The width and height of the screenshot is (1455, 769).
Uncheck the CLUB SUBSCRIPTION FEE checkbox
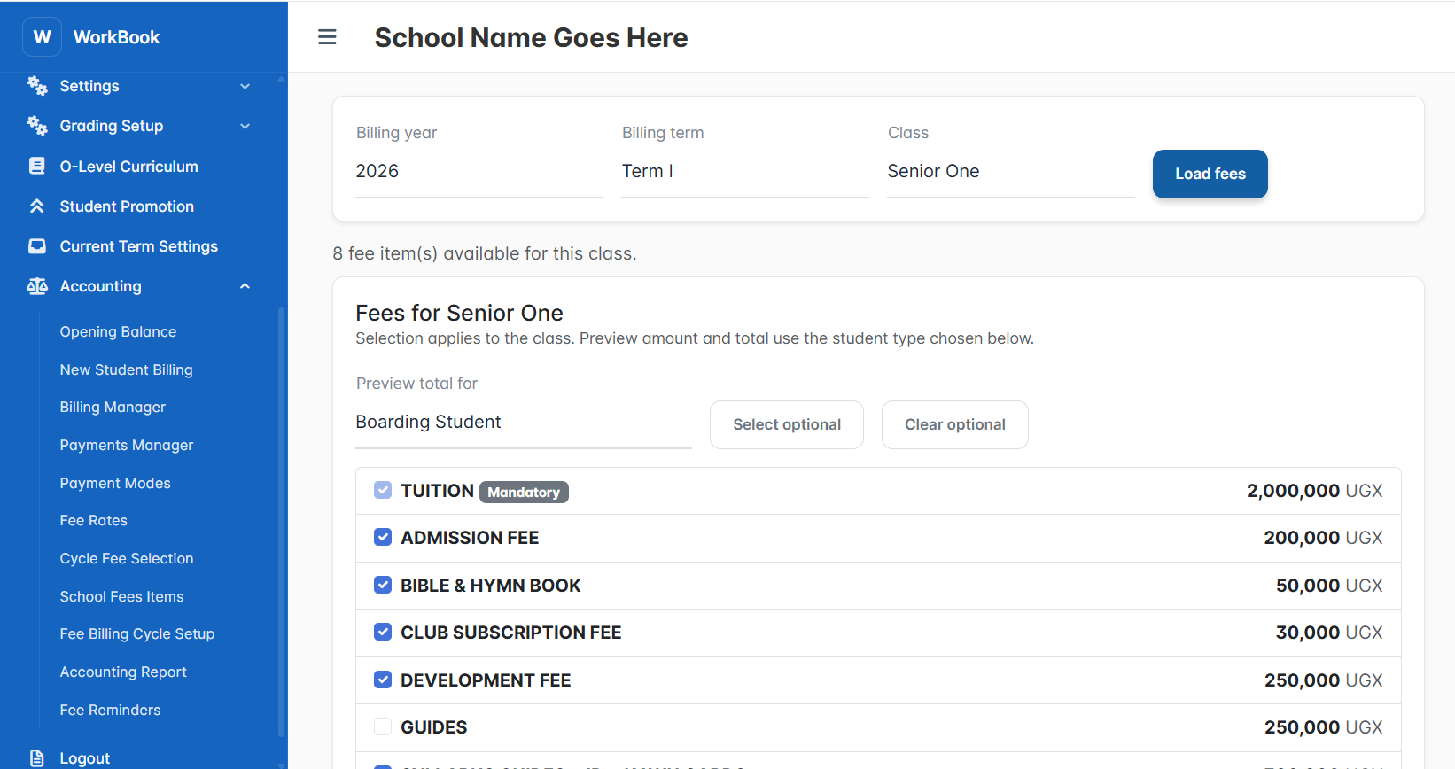[x=383, y=632]
